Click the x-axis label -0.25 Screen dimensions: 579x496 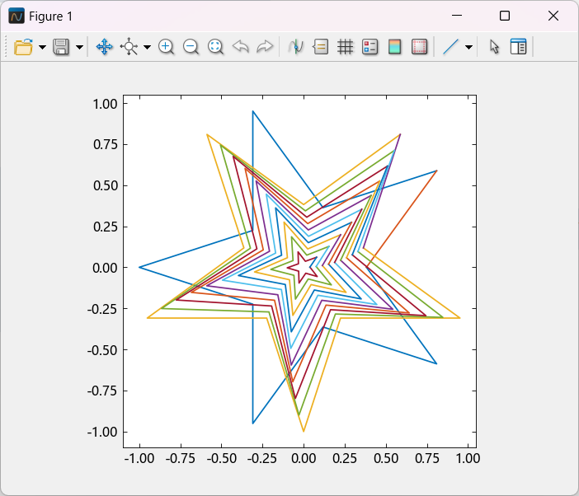(262, 458)
